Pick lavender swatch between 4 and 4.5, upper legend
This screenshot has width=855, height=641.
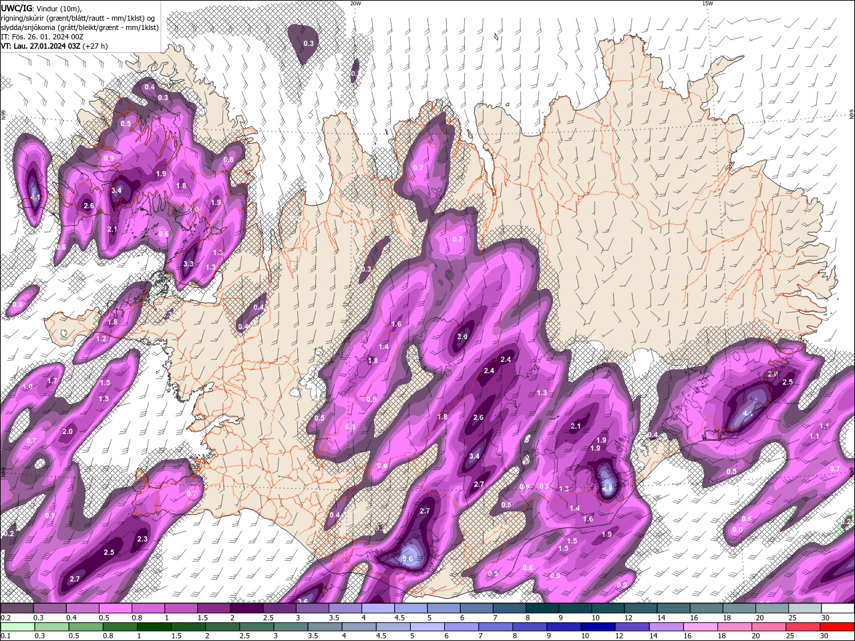(x=377, y=608)
